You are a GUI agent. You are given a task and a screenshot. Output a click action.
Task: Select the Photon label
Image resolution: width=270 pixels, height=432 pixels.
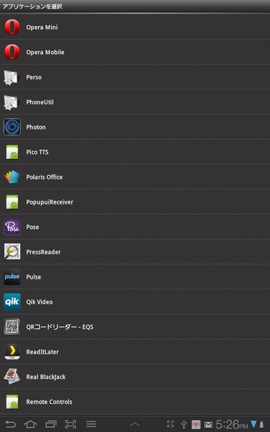click(36, 127)
